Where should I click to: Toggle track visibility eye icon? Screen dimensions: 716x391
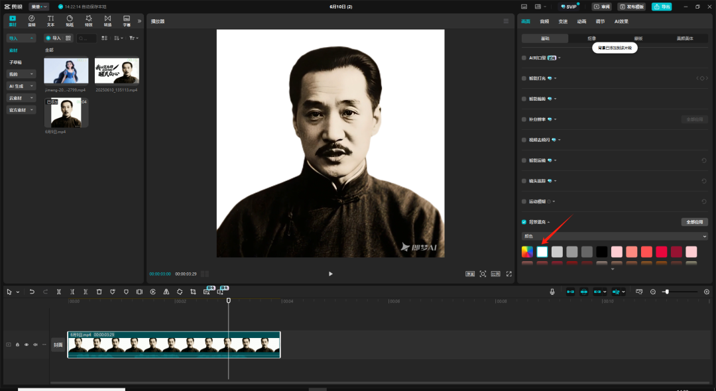tap(27, 345)
